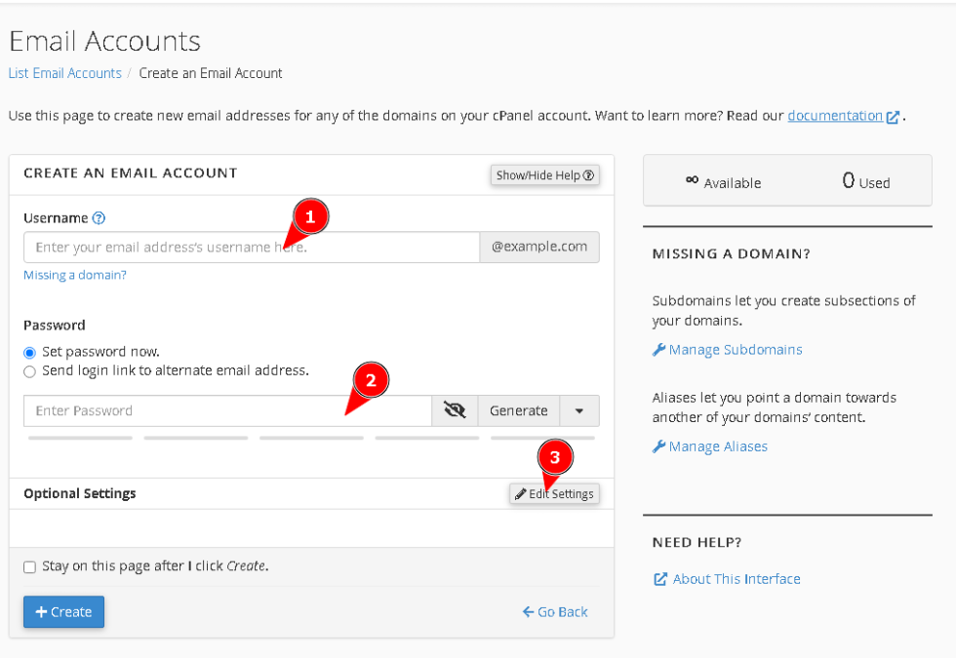956x658 pixels.
Task: Click the wrench icon beside Manage Subdomains
Action: (658, 349)
